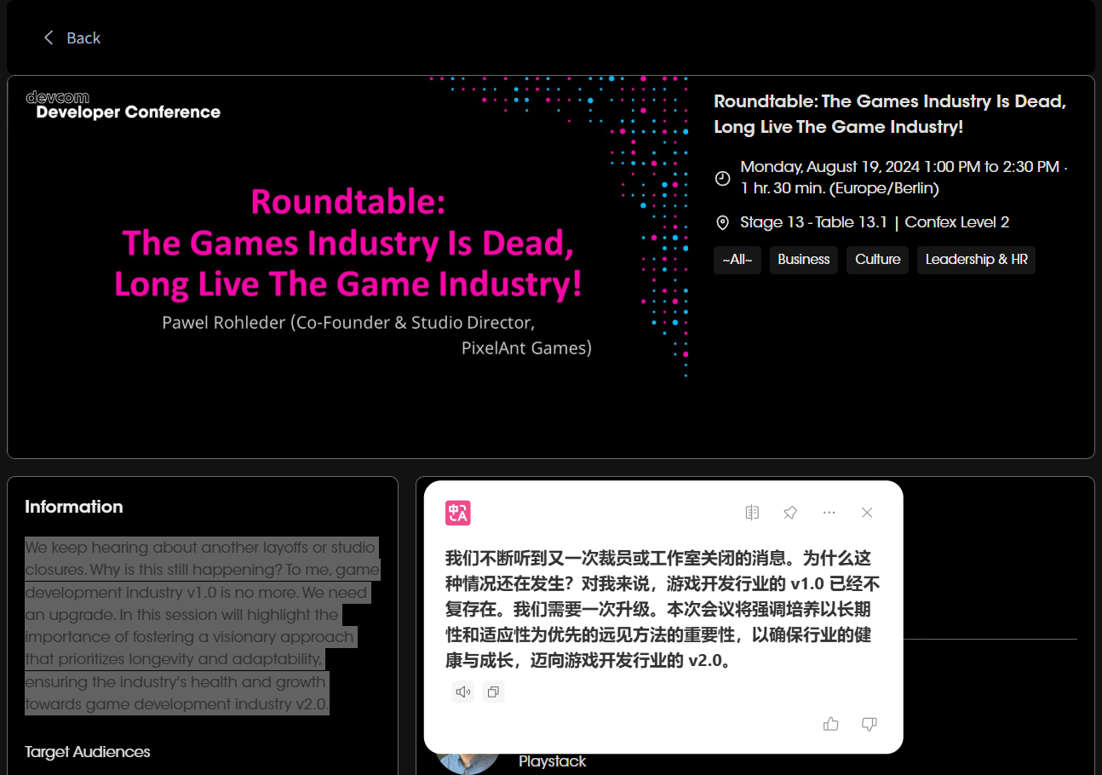Select the Leadership & HR tag
The height and width of the screenshot is (775, 1102).
click(976, 260)
